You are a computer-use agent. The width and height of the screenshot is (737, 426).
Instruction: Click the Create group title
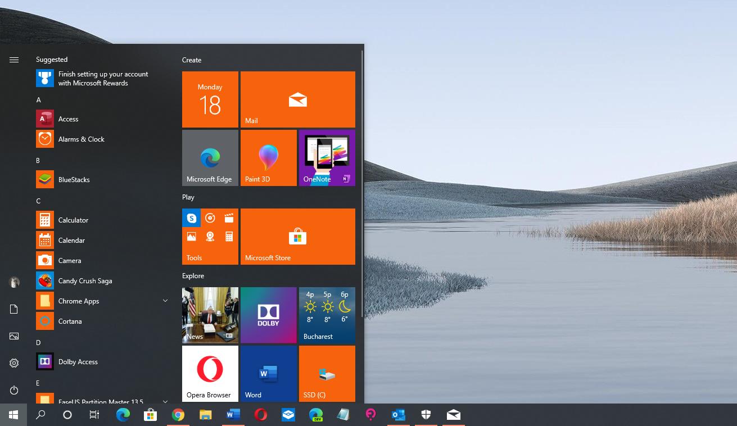(x=192, y=60)
